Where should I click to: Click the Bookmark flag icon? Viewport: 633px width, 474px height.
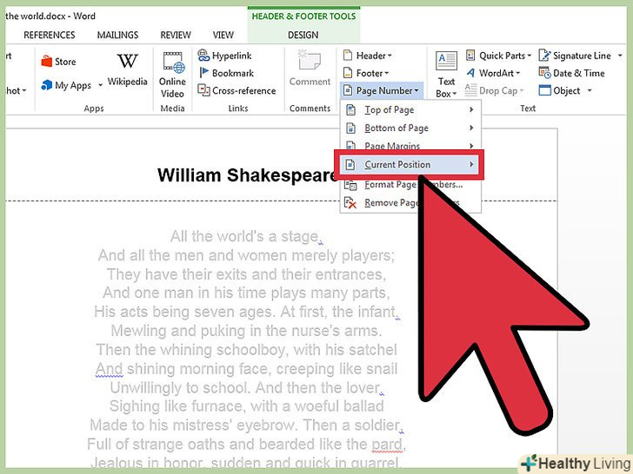(x=203, y=73)
